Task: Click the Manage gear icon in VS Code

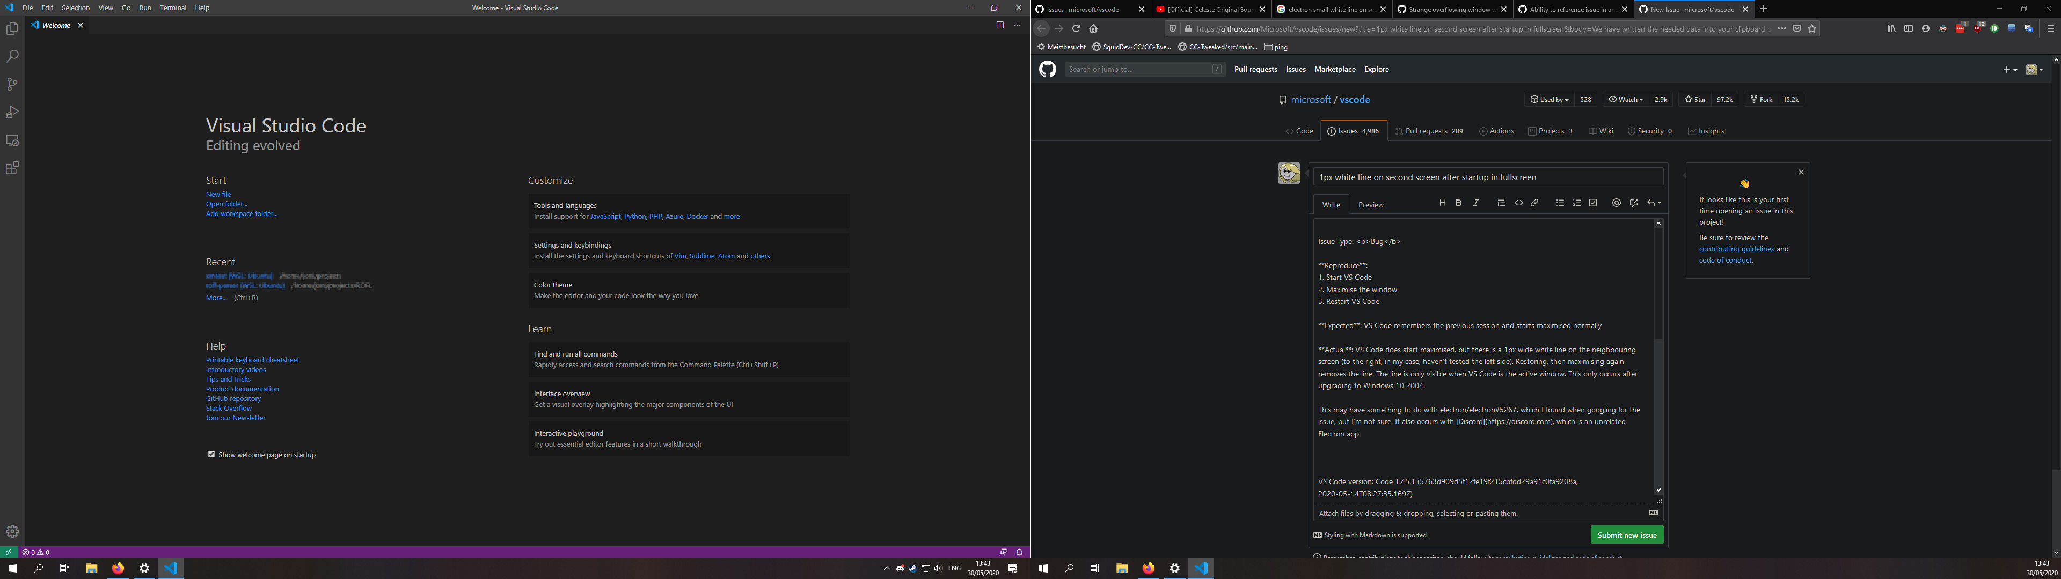Action: click(12, 530)
